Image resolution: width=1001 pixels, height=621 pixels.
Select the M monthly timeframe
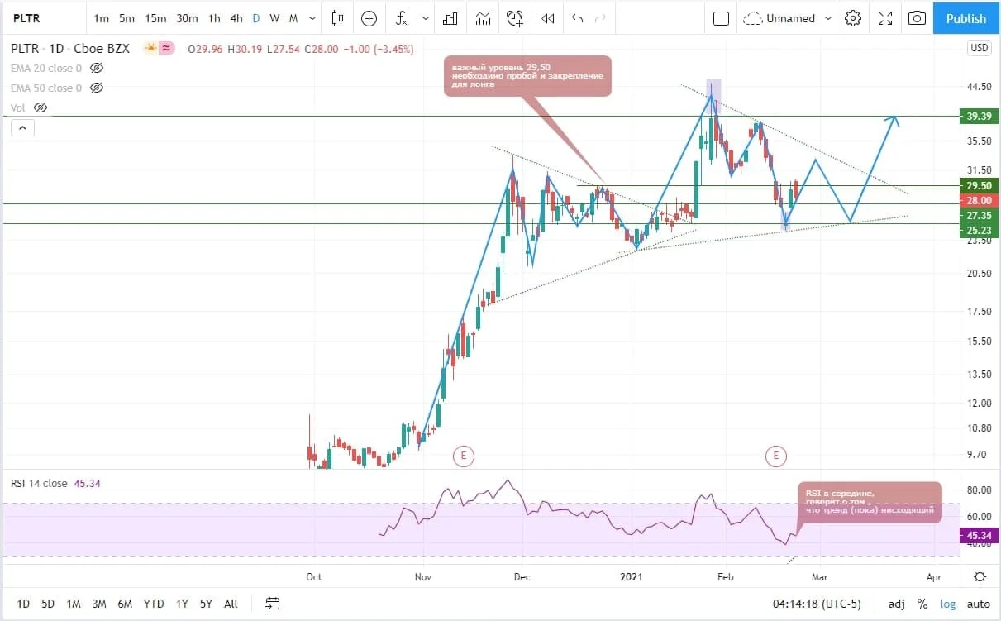293,18
